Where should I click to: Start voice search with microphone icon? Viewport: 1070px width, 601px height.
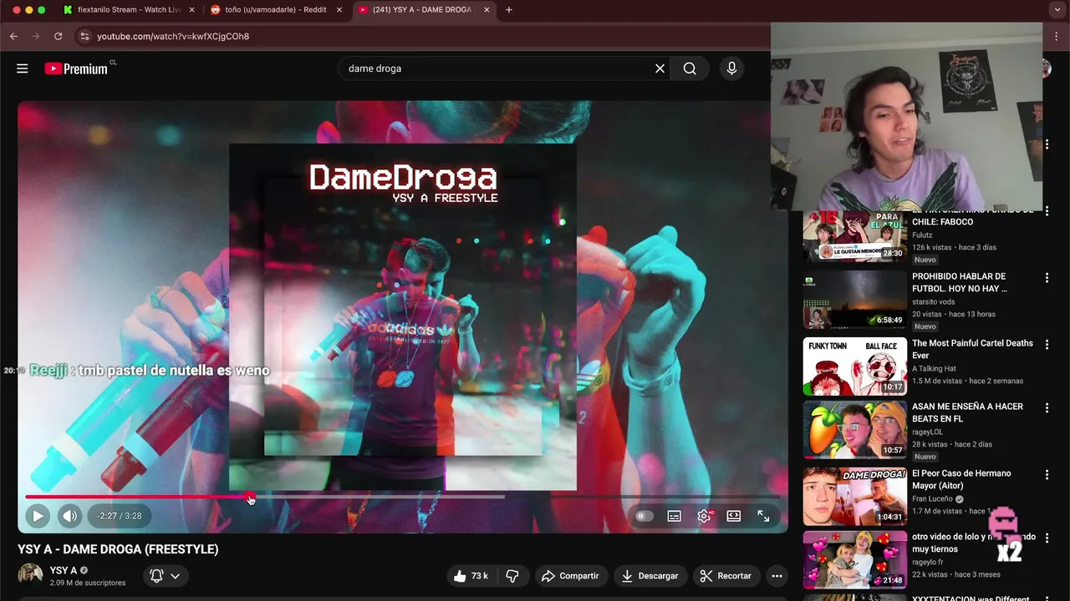[731, 68]
